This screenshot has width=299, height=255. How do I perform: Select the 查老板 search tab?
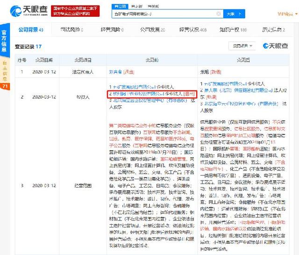click(137, 7)
